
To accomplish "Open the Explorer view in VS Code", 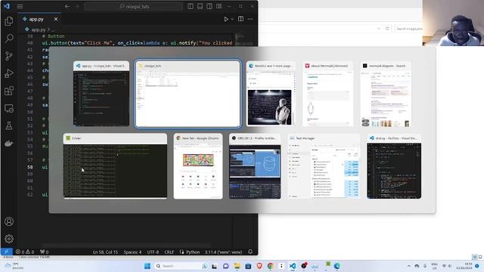I will [9, 21].
